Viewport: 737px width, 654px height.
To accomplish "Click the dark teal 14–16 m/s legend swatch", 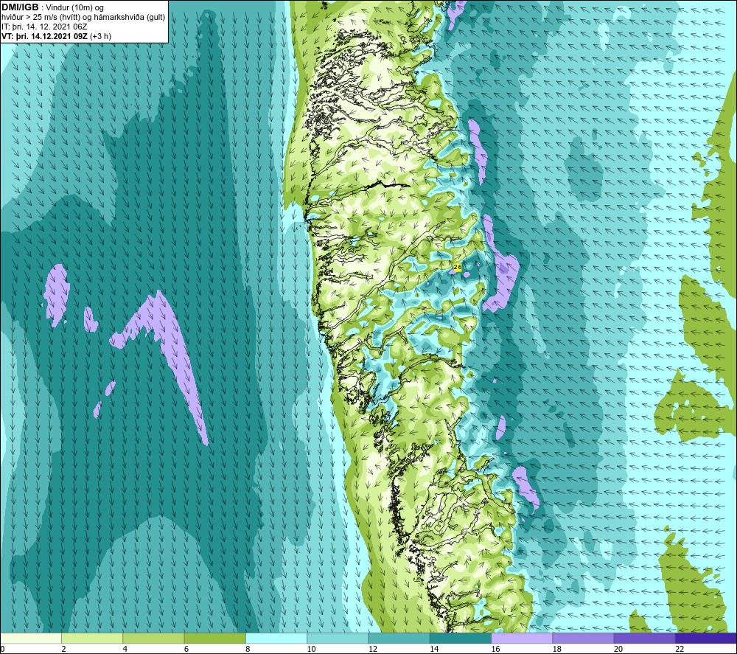I will [x=461, y=639].
